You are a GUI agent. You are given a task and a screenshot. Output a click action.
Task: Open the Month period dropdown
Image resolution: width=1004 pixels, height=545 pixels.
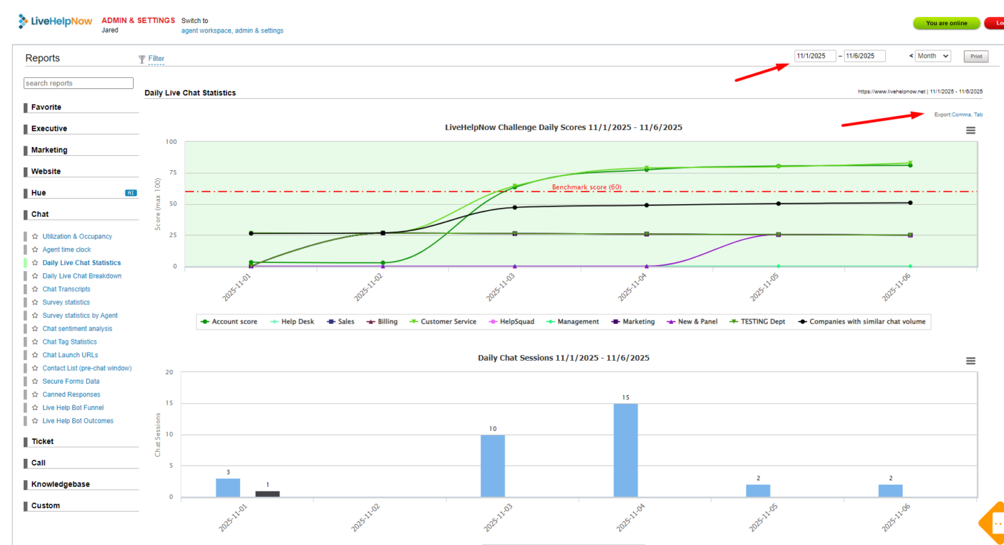pos(933,56)
